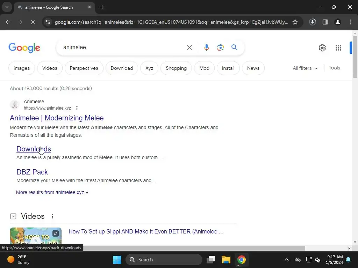Open the DBZ Pack sitelink
Image resolution: width=358 pixels, height=268 pixels.
pyautogui.click(x=32, y=172)
